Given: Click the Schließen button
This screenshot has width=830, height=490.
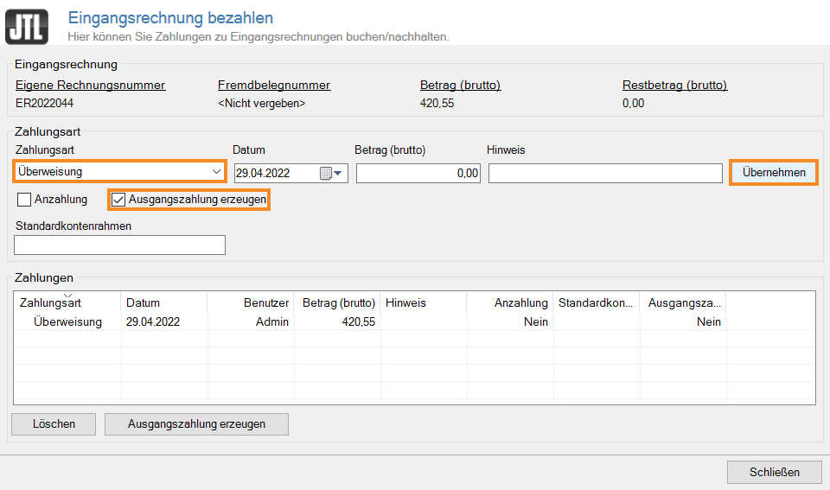Looking at the screenshot, I should tap(775, 472).
